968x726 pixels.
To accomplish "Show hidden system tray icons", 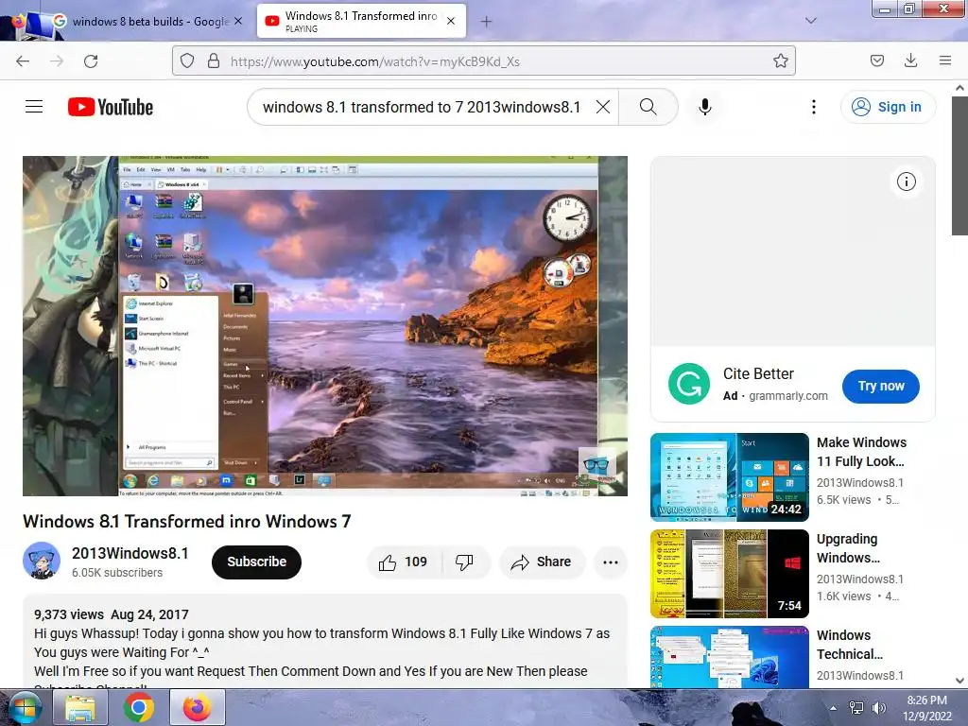I will click(833, 708).
